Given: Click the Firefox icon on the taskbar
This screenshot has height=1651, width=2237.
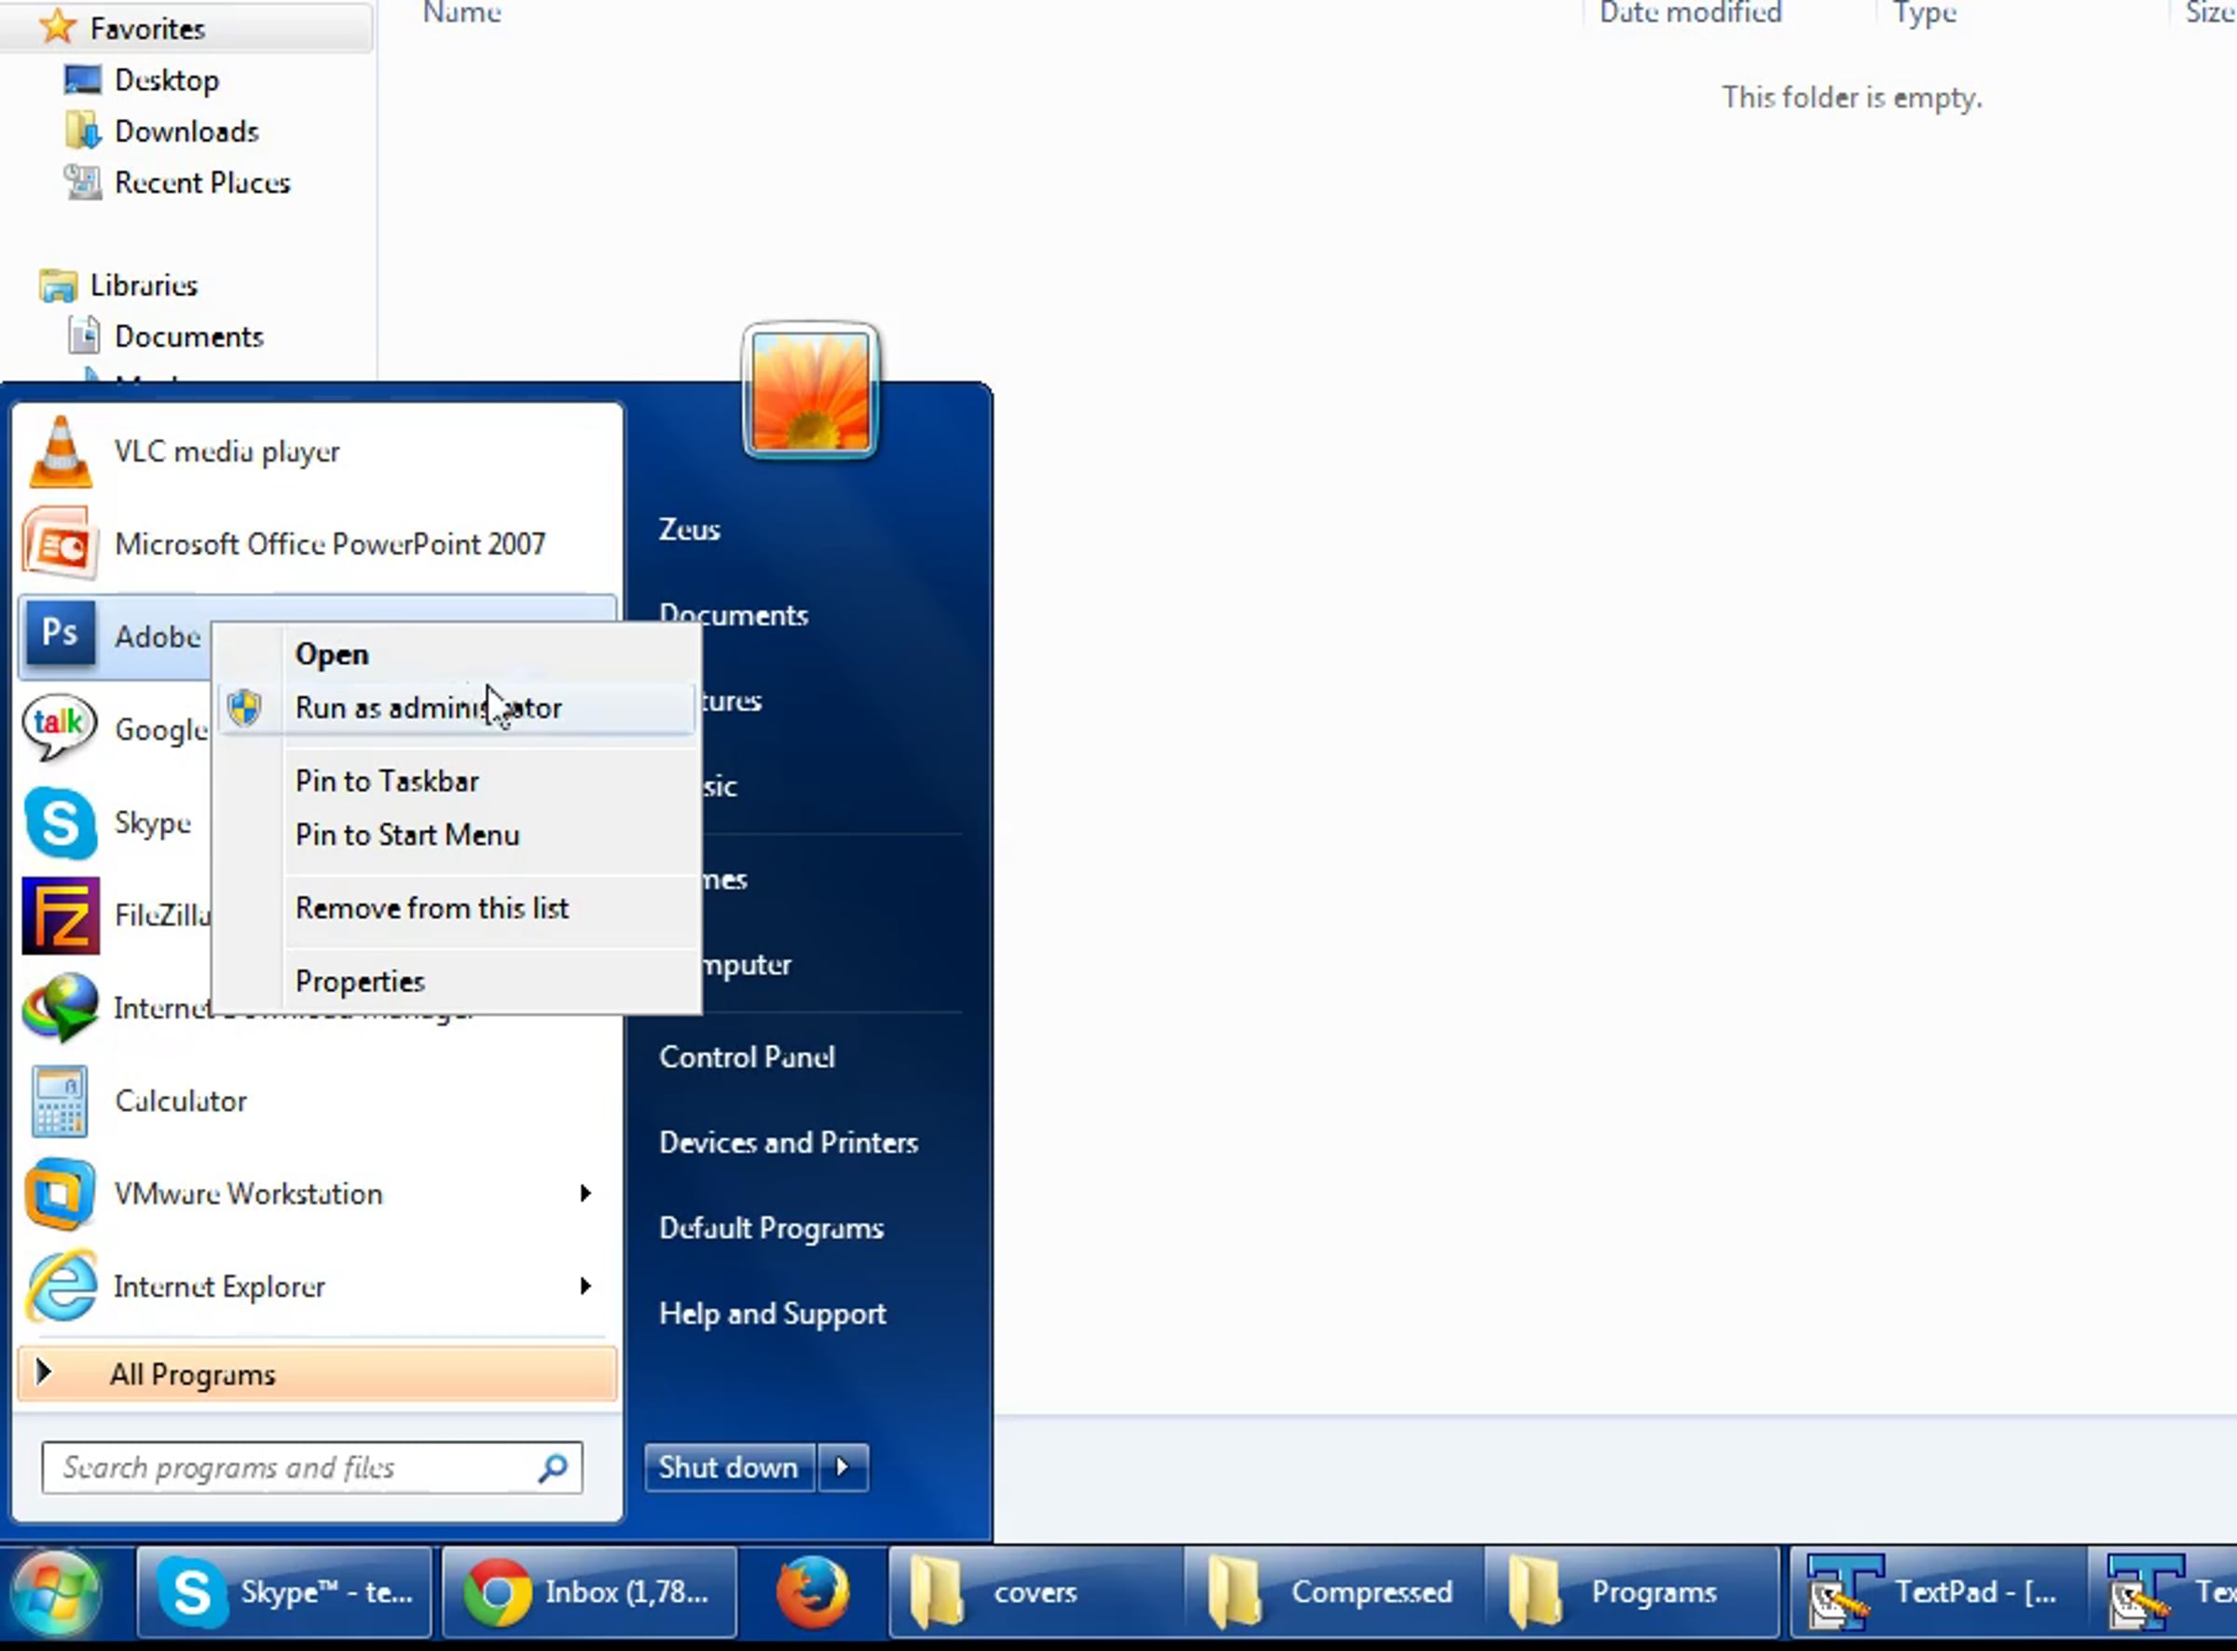Looking at the screenshot, I should (811, 1592).
